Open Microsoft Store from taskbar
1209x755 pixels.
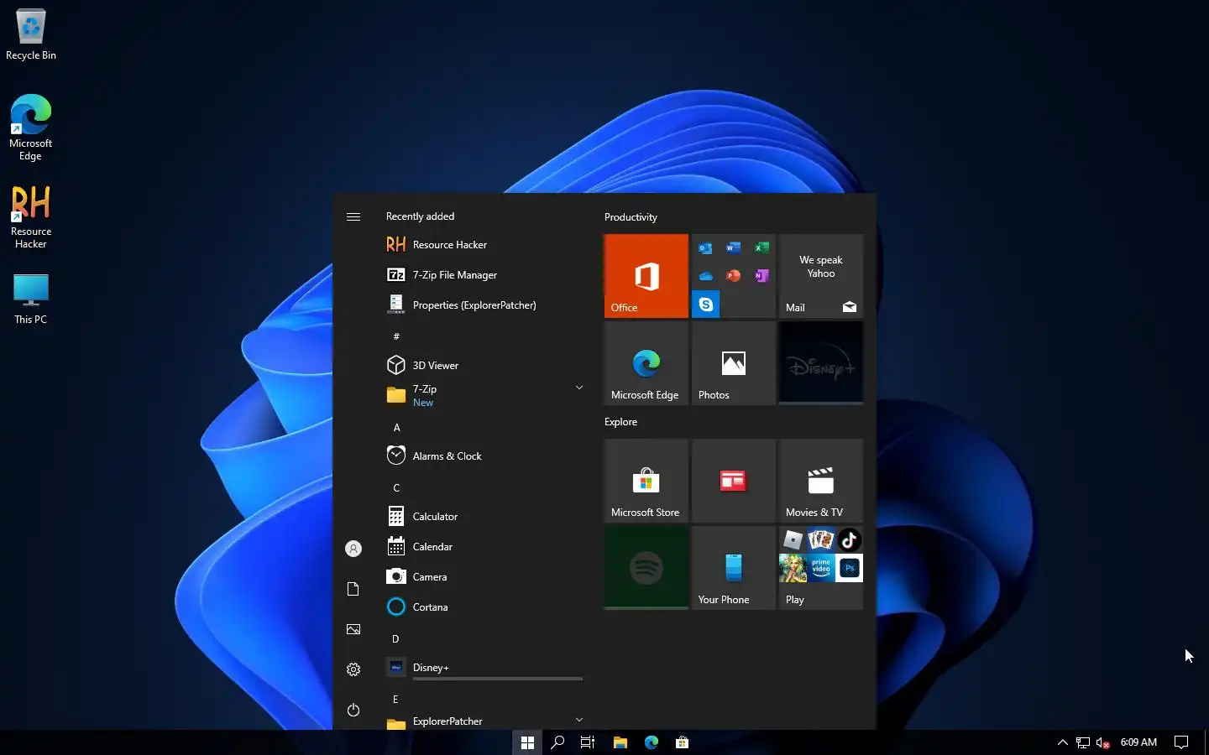click(683, 742)
